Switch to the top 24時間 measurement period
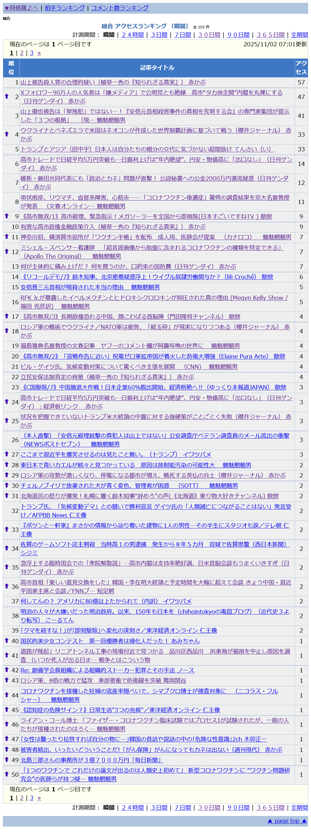The image size is (311, 838). click(132, 35)
